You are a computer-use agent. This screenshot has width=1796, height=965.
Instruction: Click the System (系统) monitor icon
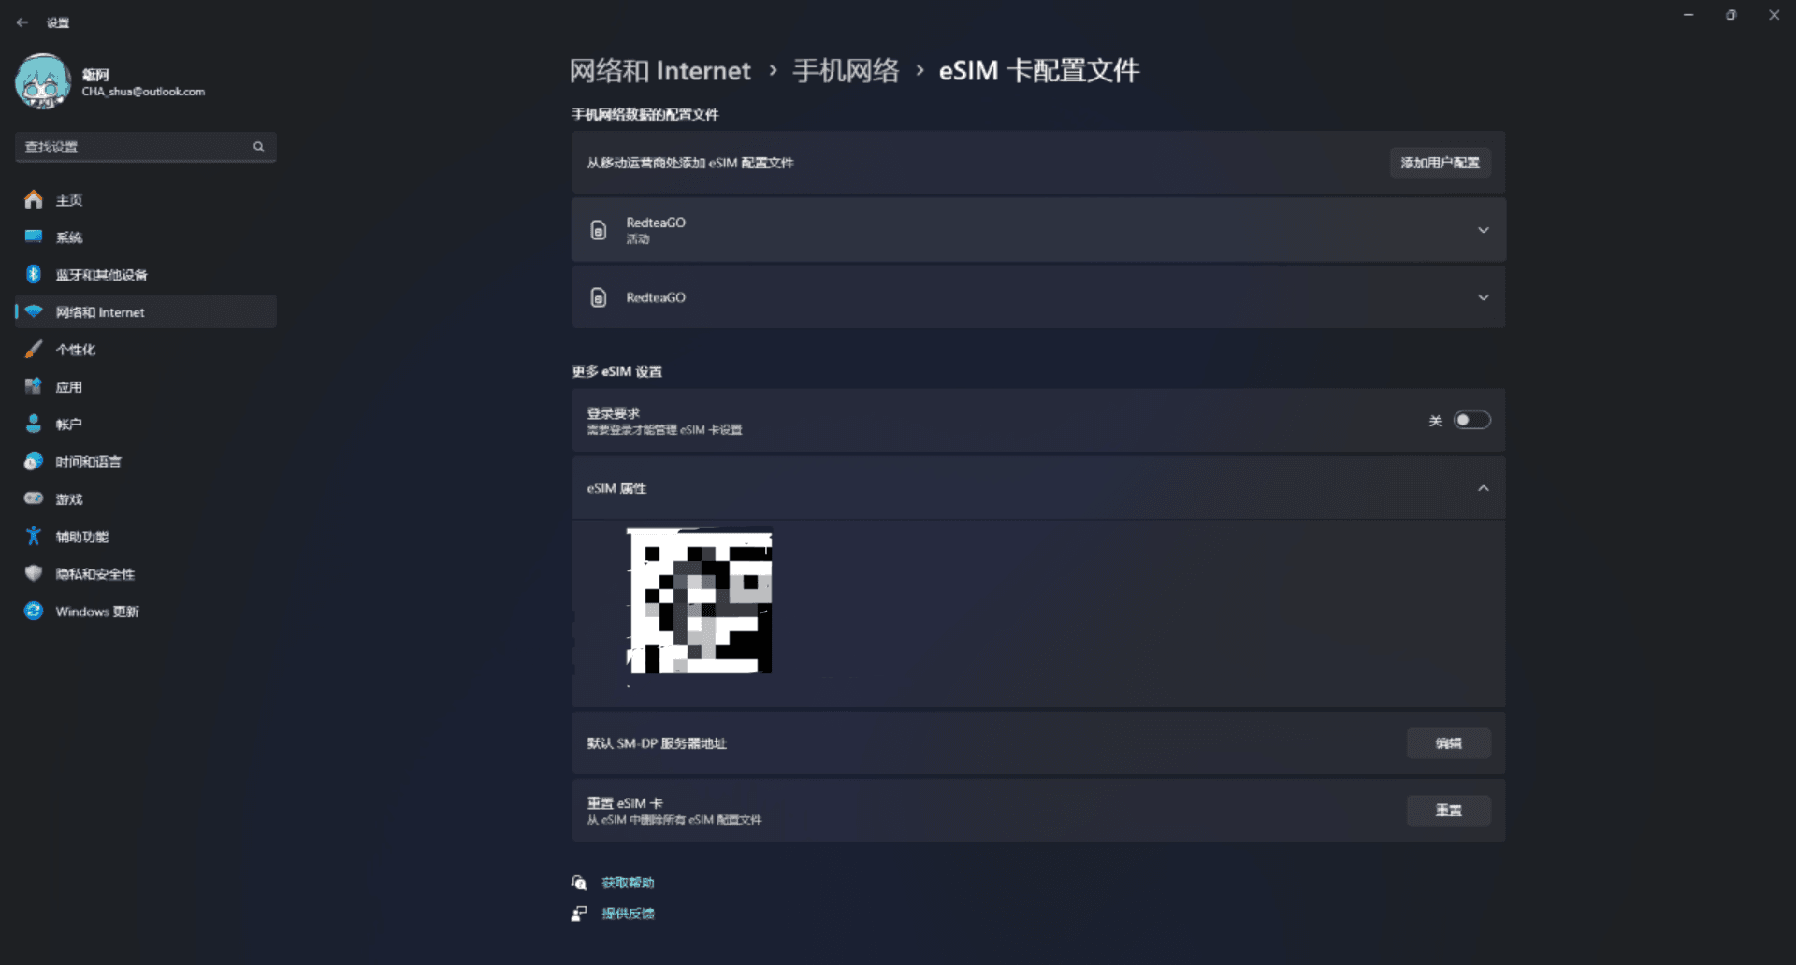coord(34,237)
